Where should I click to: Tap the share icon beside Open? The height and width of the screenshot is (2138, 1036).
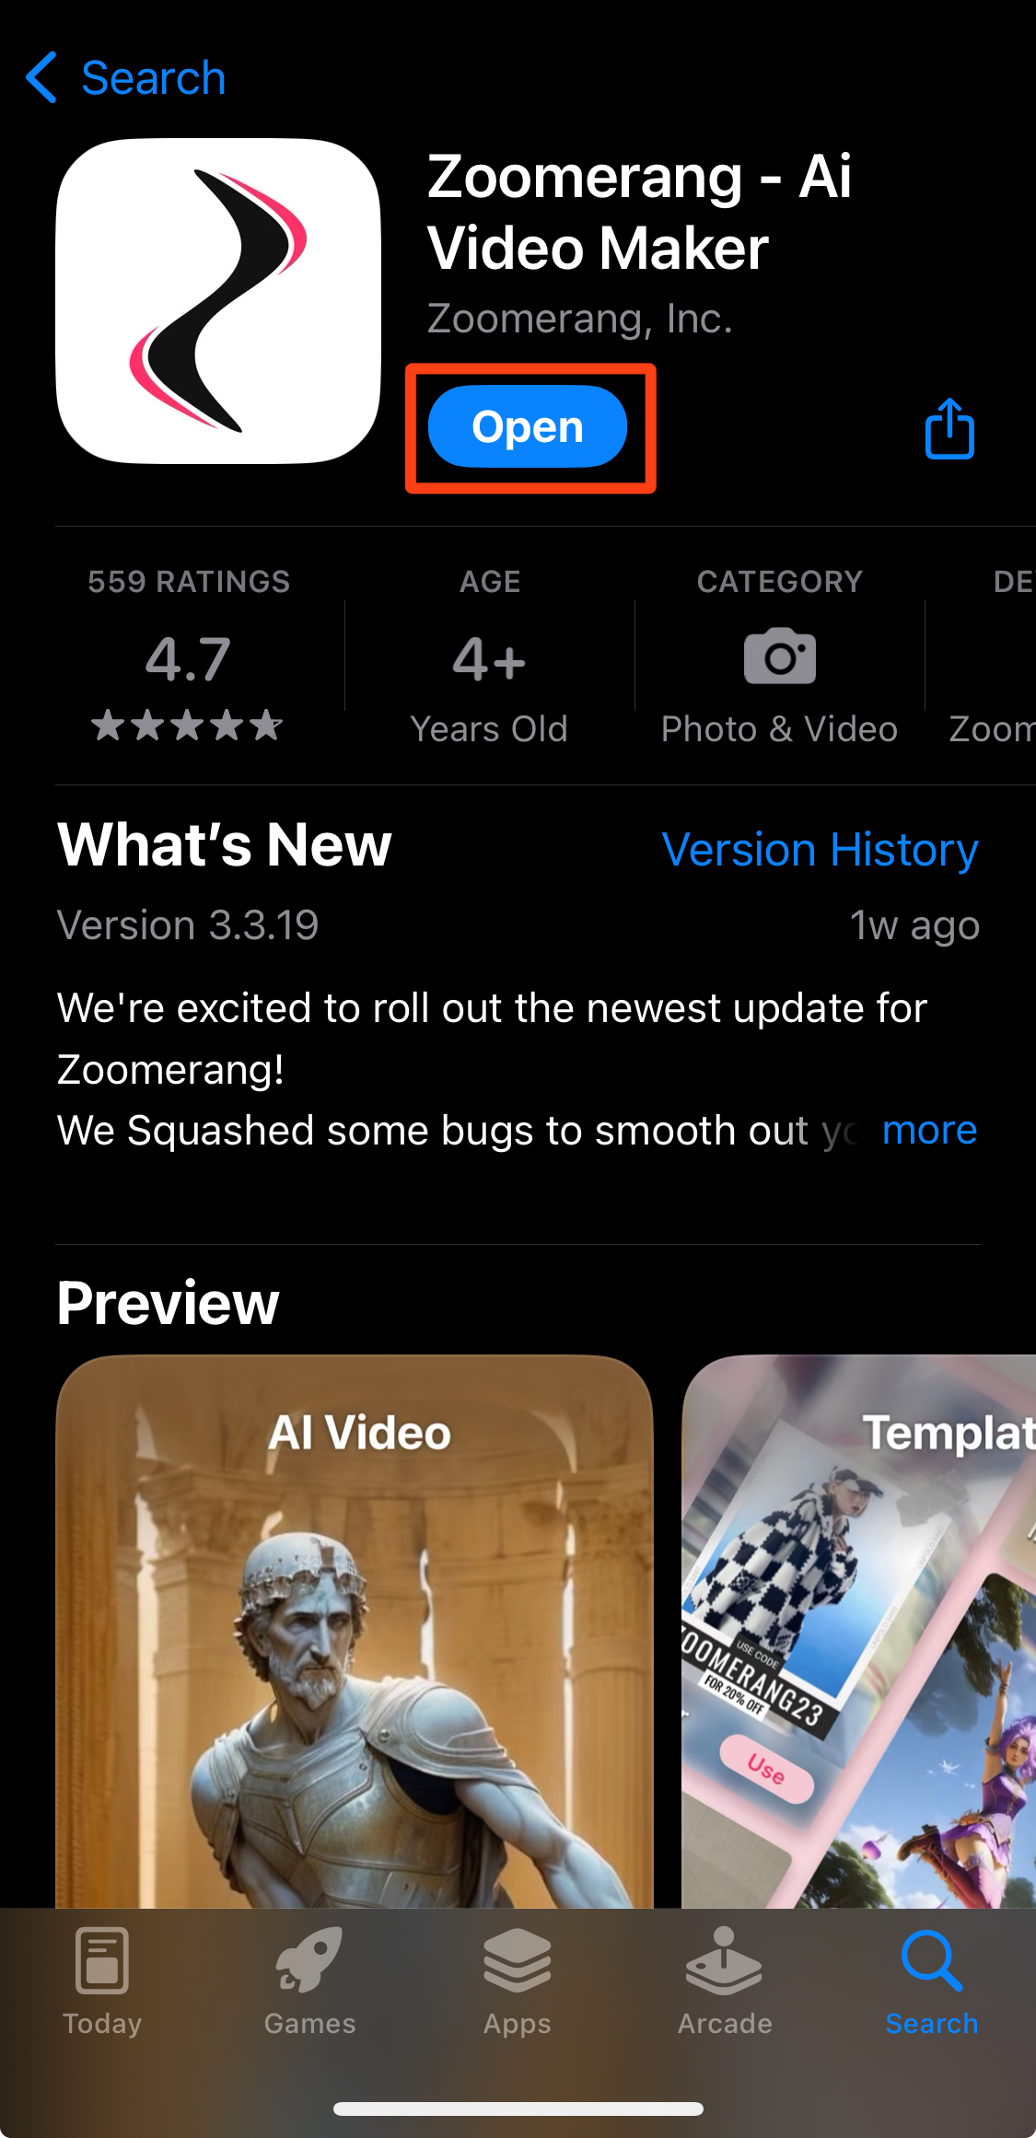pyautogui.click(x=949, y=428)
